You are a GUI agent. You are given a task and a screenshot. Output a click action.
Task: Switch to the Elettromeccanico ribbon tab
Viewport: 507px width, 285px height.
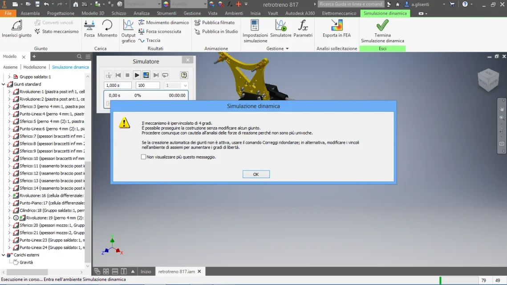(x=339, y=13)
